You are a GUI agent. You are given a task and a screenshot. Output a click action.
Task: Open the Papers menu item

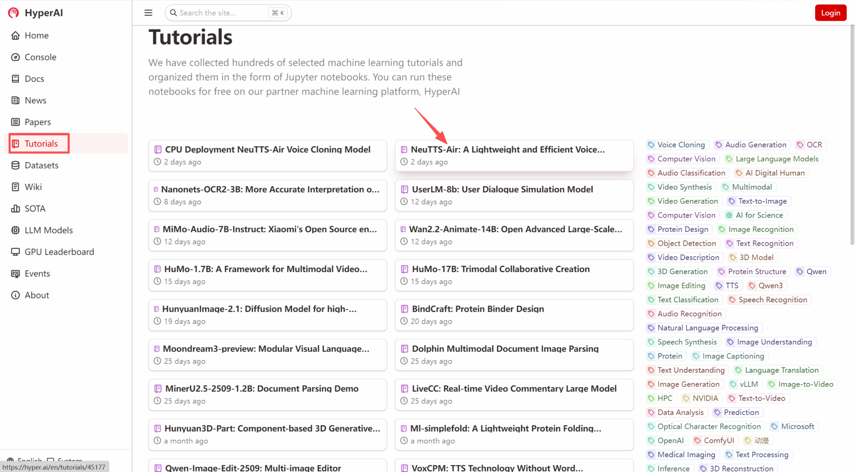click(38, 122)
